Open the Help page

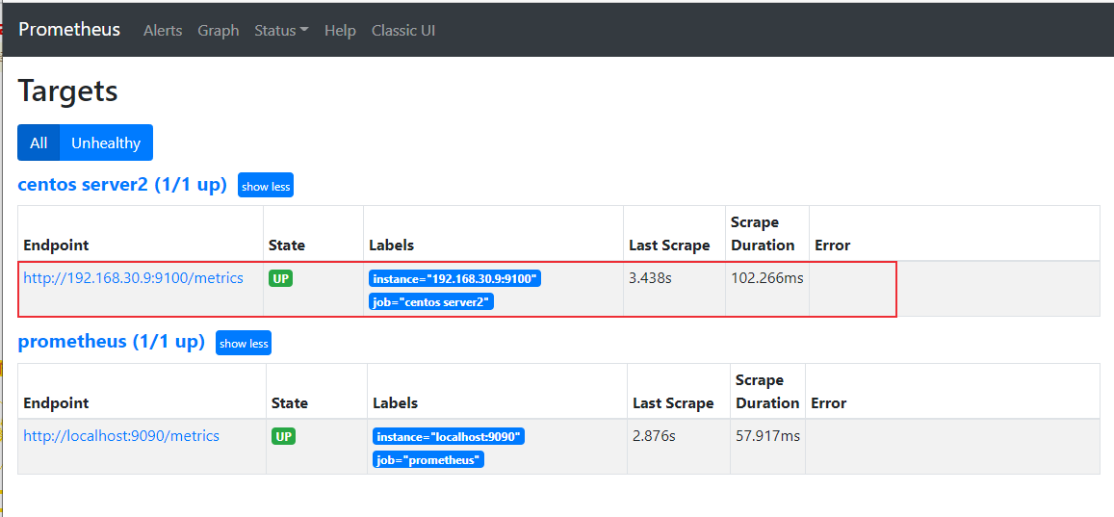pos(340,31)
